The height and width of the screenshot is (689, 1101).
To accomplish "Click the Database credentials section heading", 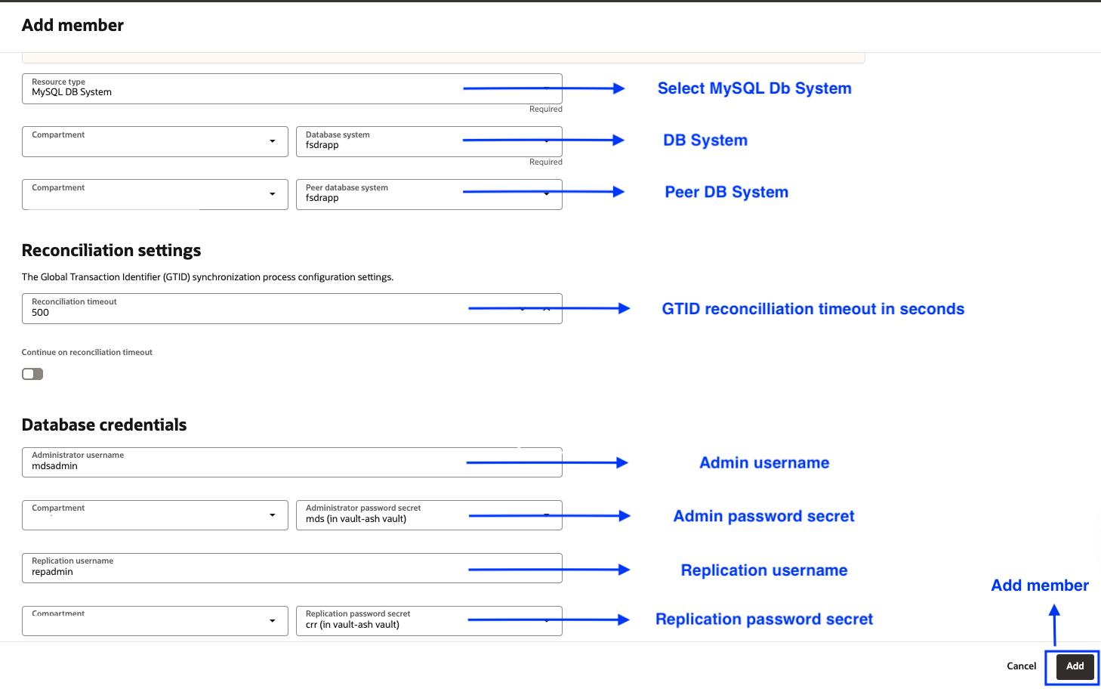I will click(x=104, y=425).
